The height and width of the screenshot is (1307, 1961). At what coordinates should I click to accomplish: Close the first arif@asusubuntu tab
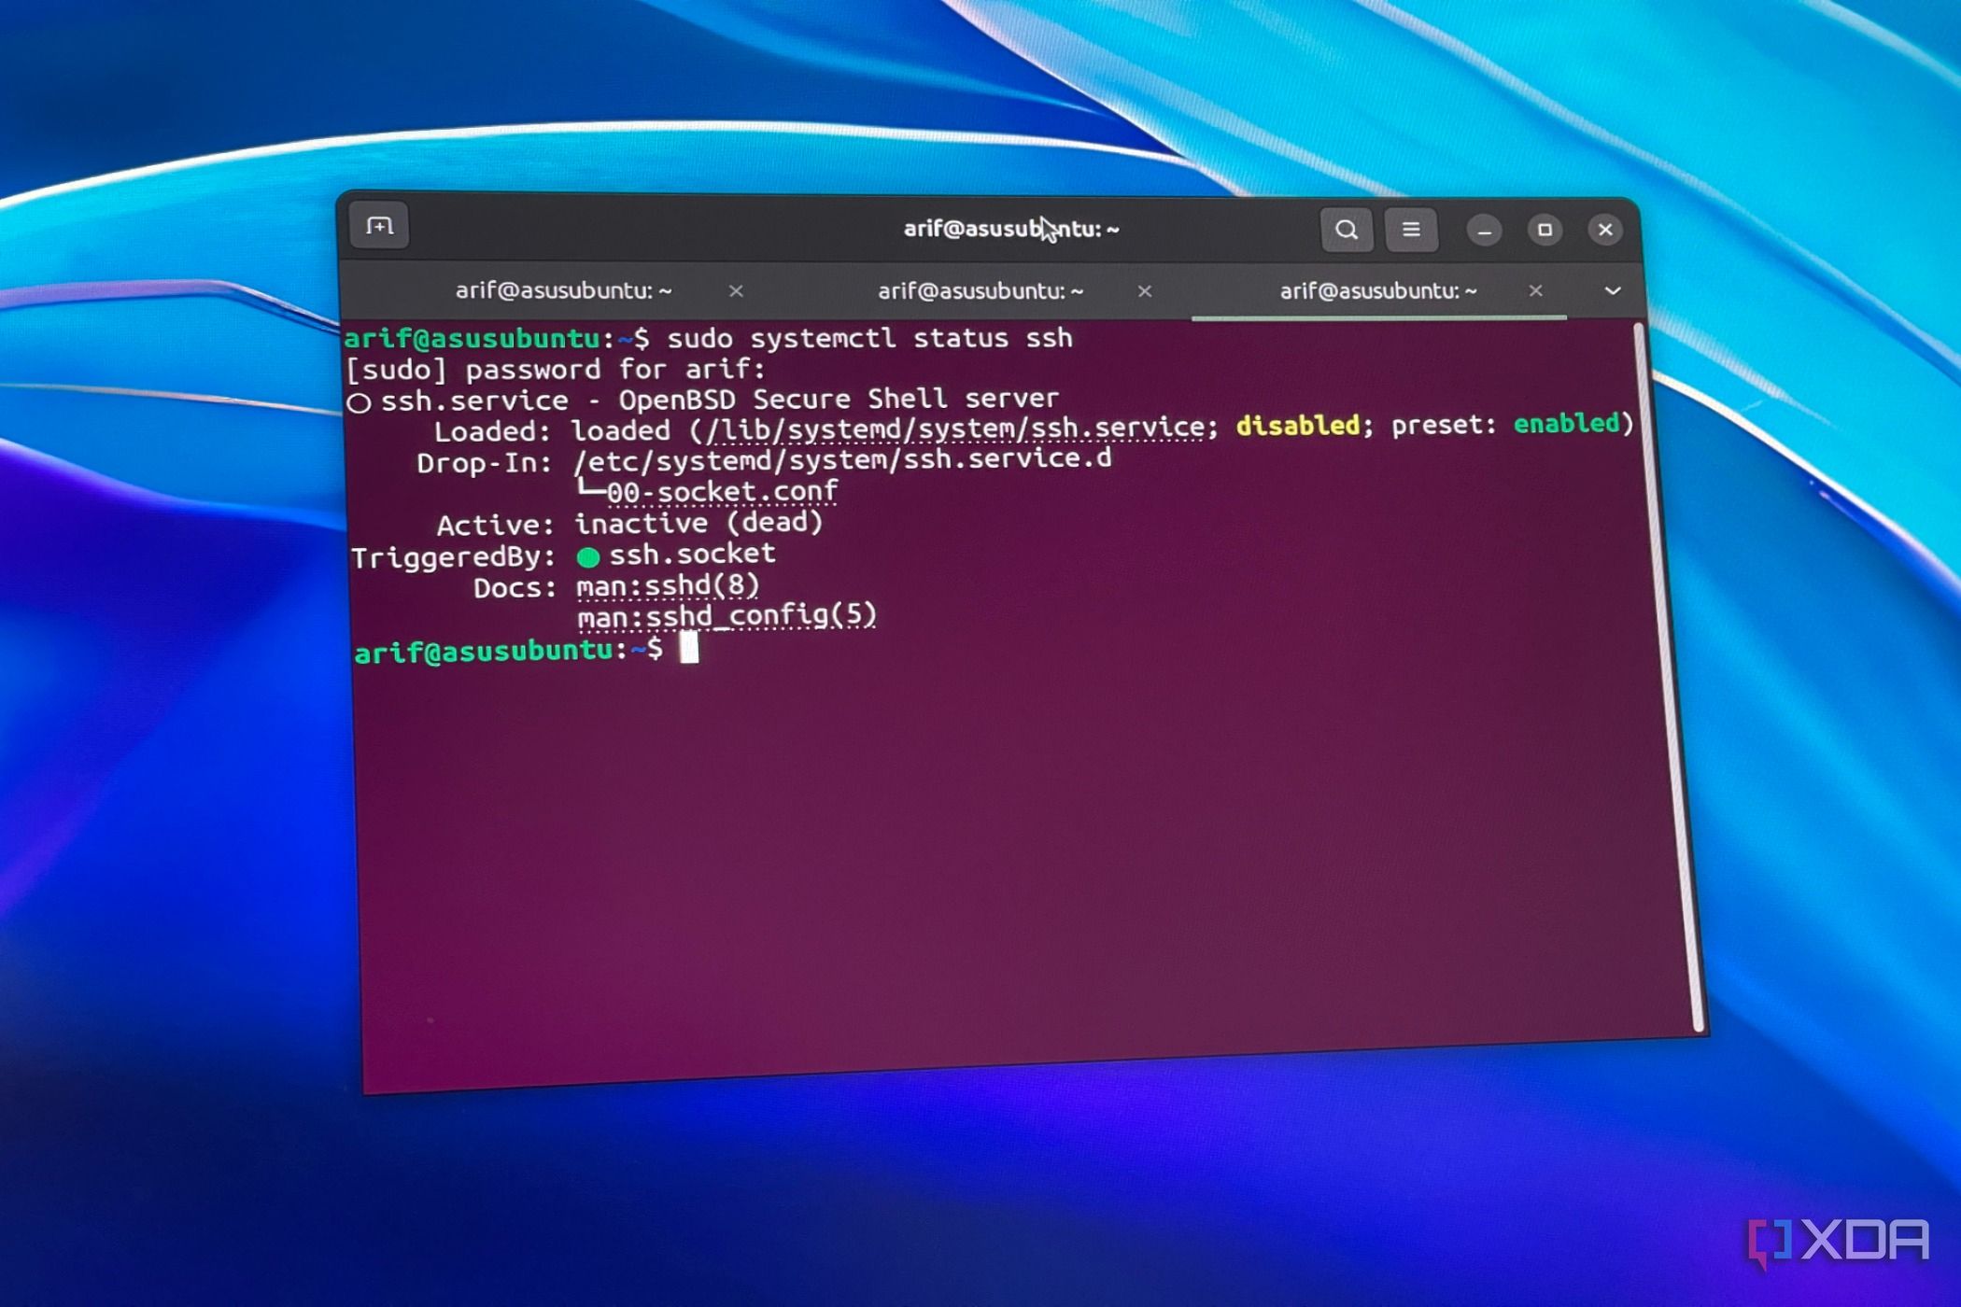point(736,291)
